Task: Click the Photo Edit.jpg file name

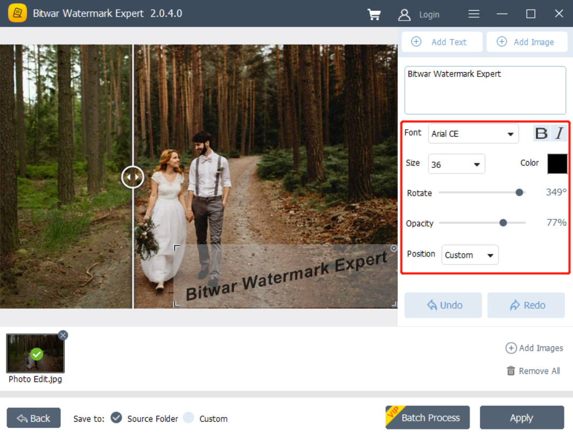Action: [x=36, y=379]
